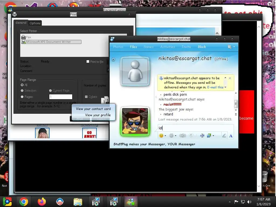Open the clock showing 7:57 AM

(264, 202)
